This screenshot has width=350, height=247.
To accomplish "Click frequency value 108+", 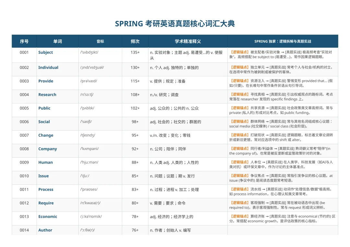I will [135, 95].
